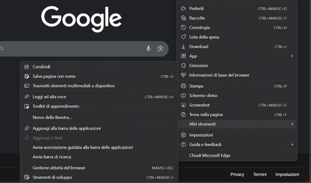Click the Termini footer link
311x183 pixels.
pyautogui.click(x=260, y=174)
